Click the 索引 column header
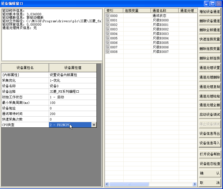Image resolution: width=223 pixels, height=189 pixels. click(x=114, y=11)
